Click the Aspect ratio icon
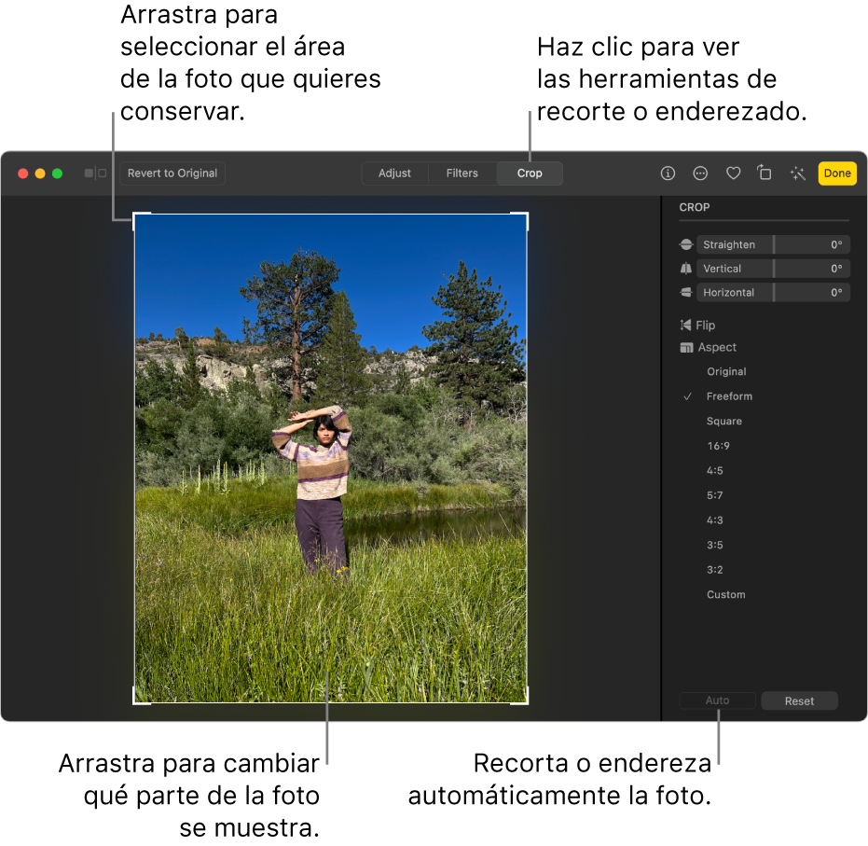The image size is (868, 846). click(687, 347)
